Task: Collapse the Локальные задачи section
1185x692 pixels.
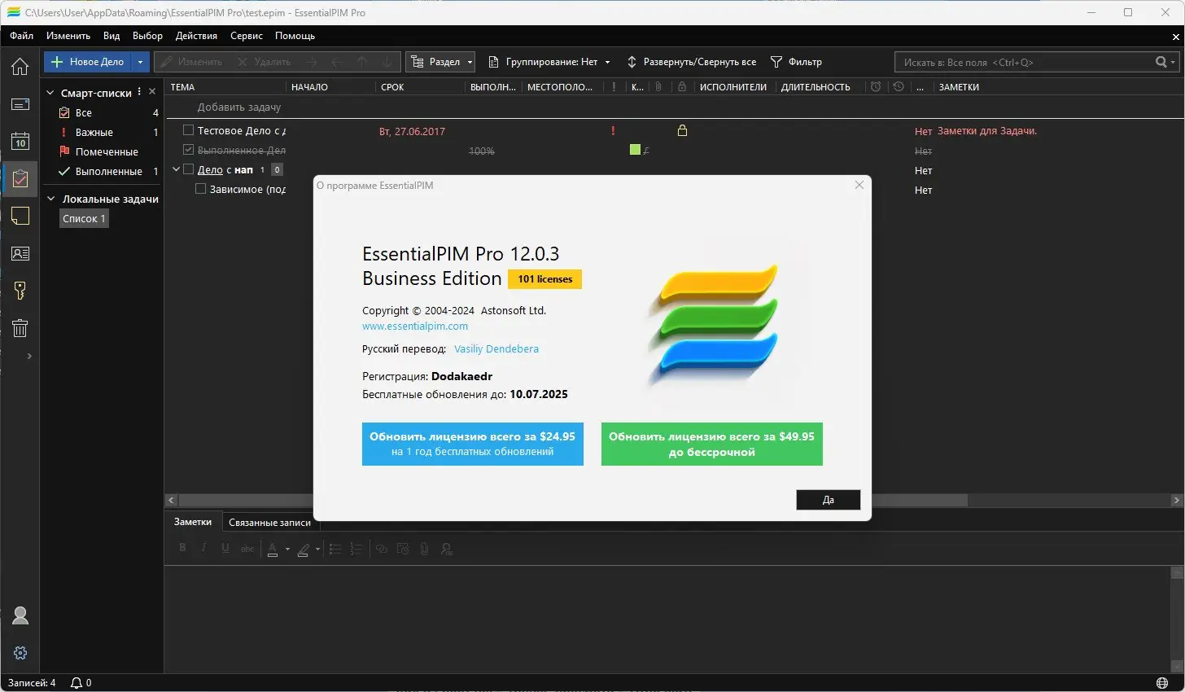Action: pyautogui.click(x=50, y=199)
